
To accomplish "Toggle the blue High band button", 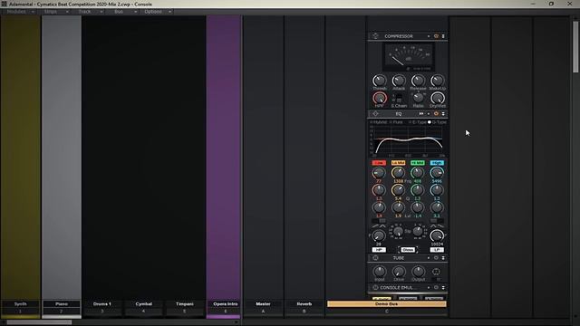I will [x=437, y=163].
